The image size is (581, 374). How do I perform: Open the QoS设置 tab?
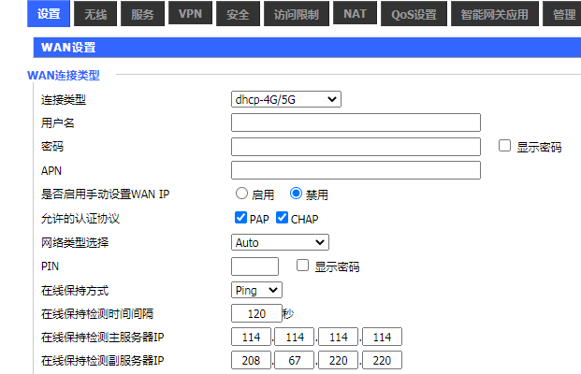coord(414,14)
